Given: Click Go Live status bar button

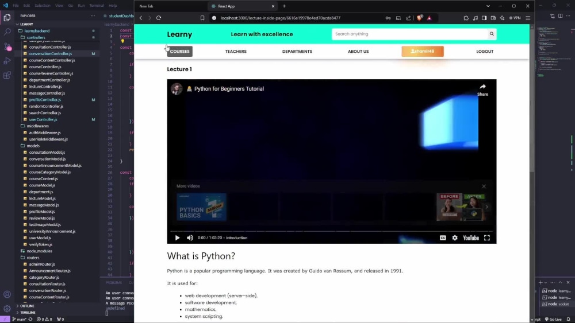Looking at the screenshot, I should (x=553, y=320).
